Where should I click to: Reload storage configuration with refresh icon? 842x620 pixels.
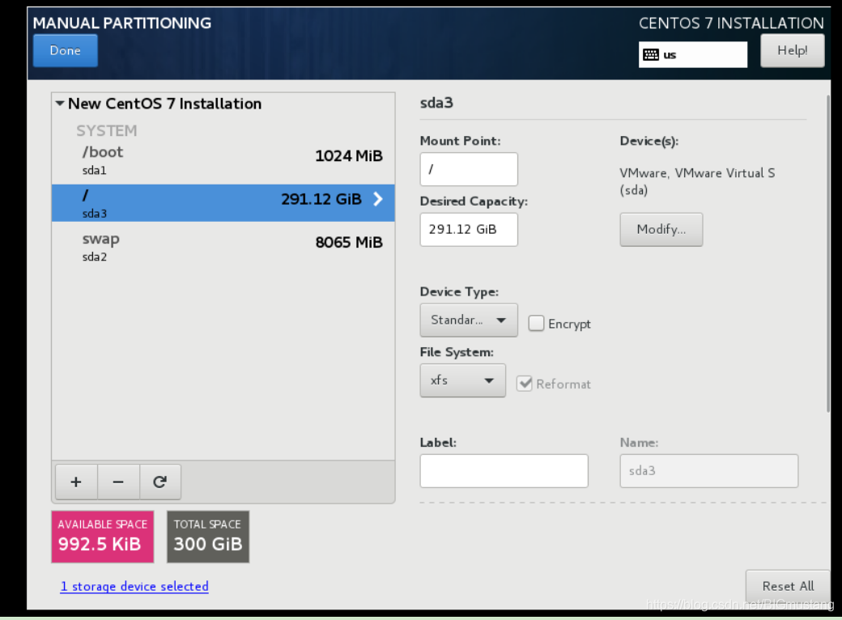(160, 482)
